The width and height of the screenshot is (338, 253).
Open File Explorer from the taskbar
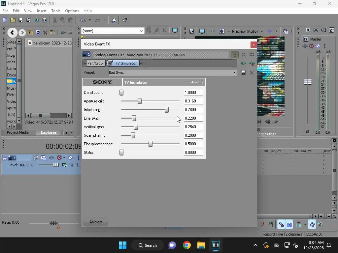click(x=201, y=245)
